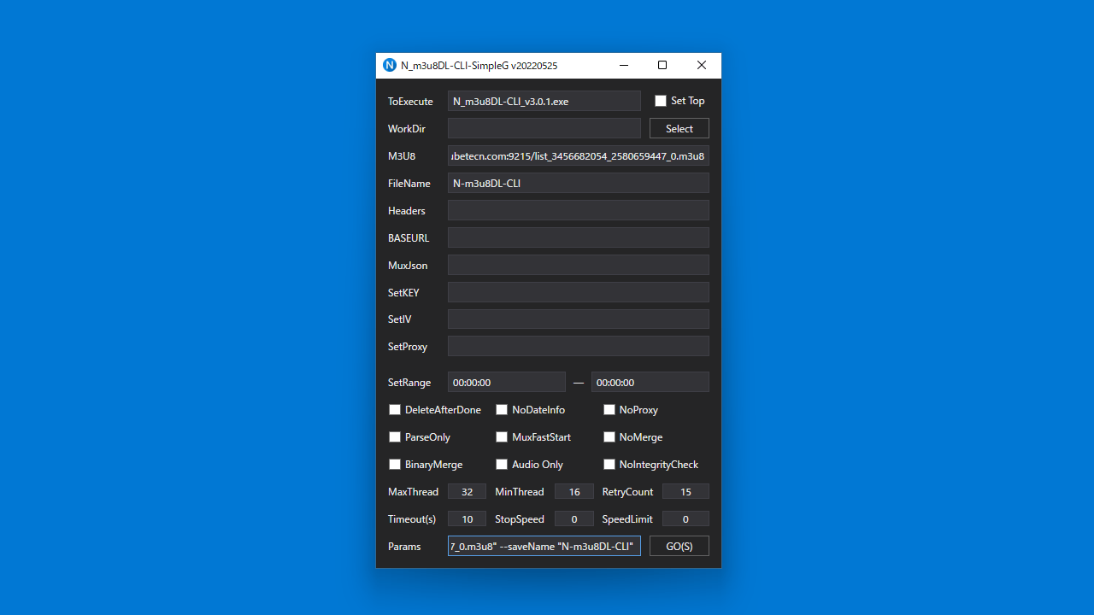Focus the SetIV field
Viewport: 1094px width, 615px height.
pyautogui.click(x=579, y=319)
